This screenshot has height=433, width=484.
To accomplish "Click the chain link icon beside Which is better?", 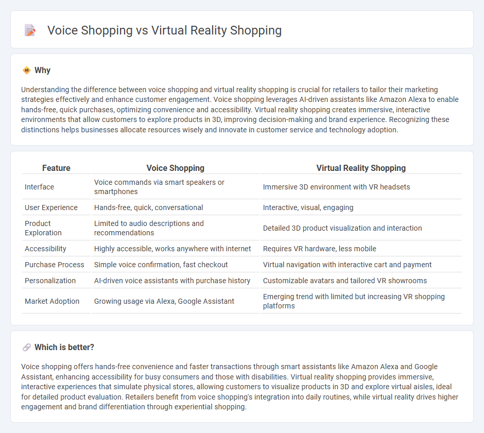I will [x=27, y=348].
